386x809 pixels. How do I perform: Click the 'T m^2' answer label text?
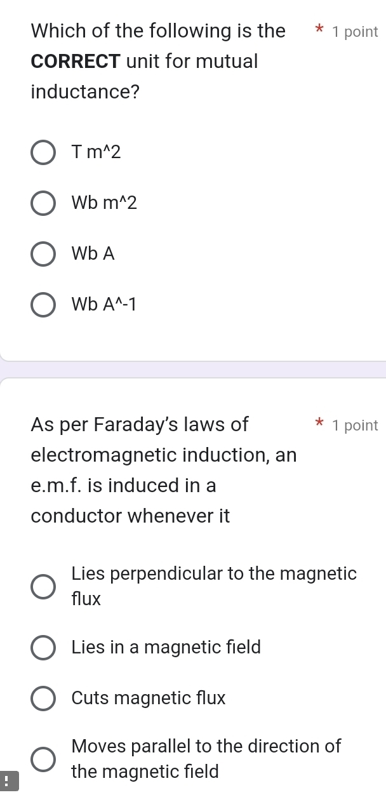(96, 152)
